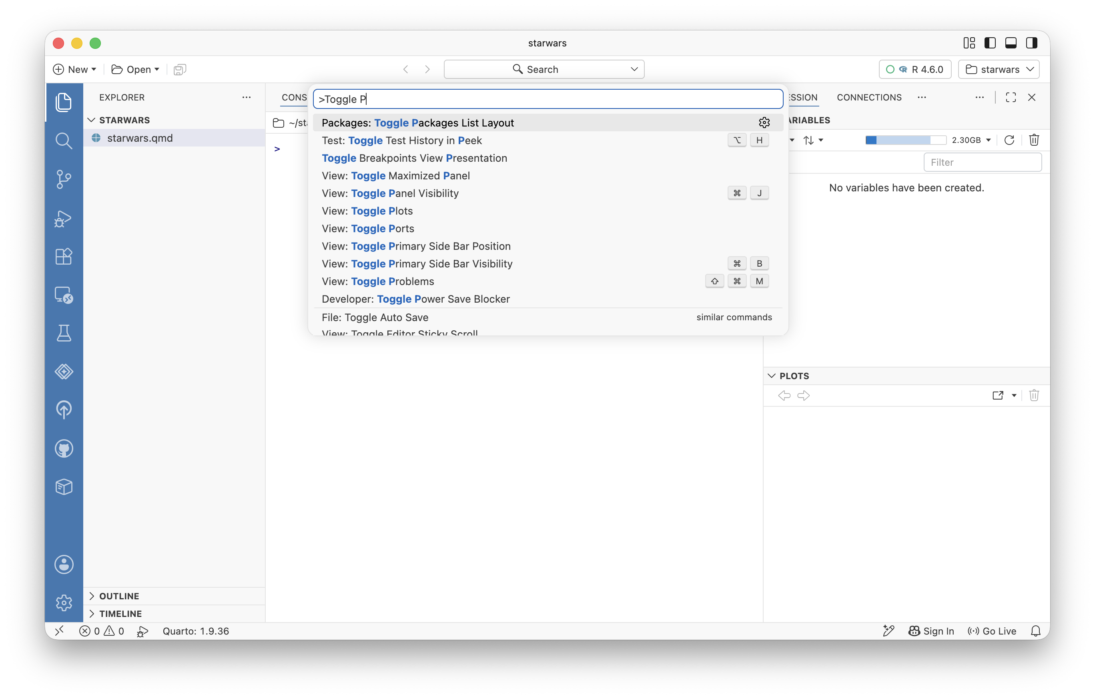Click the new window icon beside Open
The height and width of the screenshot is (699, 1095).
[x=180, y=69]
